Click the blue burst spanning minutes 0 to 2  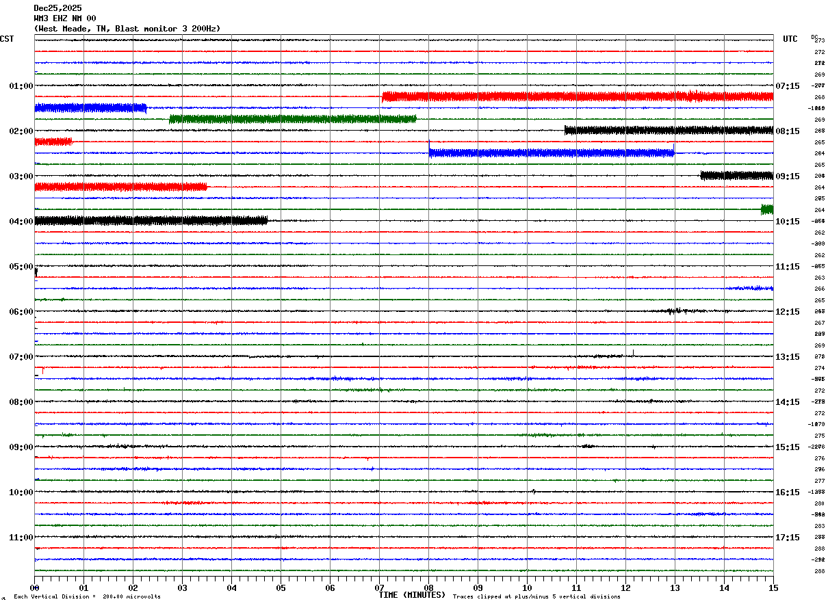(x=90, y=107)
